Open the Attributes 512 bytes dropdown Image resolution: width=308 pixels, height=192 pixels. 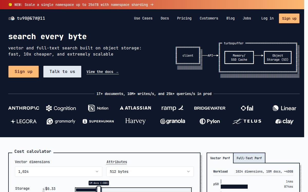click(x=150, y=172)
